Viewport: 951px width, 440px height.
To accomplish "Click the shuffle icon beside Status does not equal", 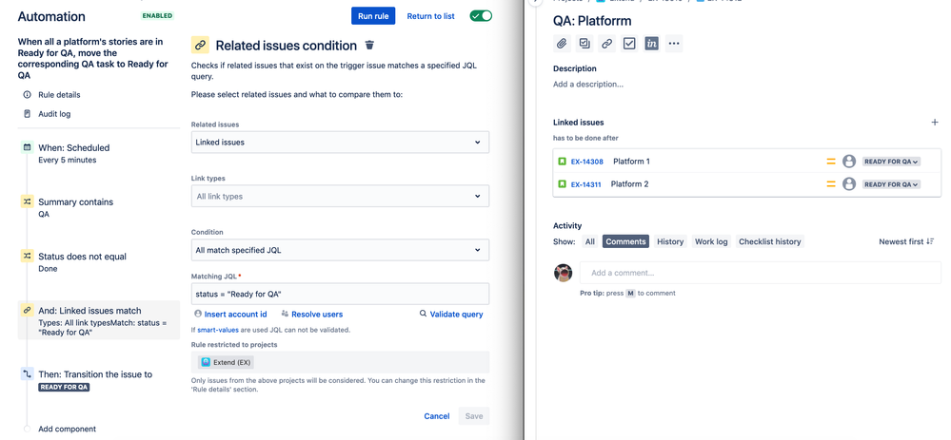I will (27, 256).
